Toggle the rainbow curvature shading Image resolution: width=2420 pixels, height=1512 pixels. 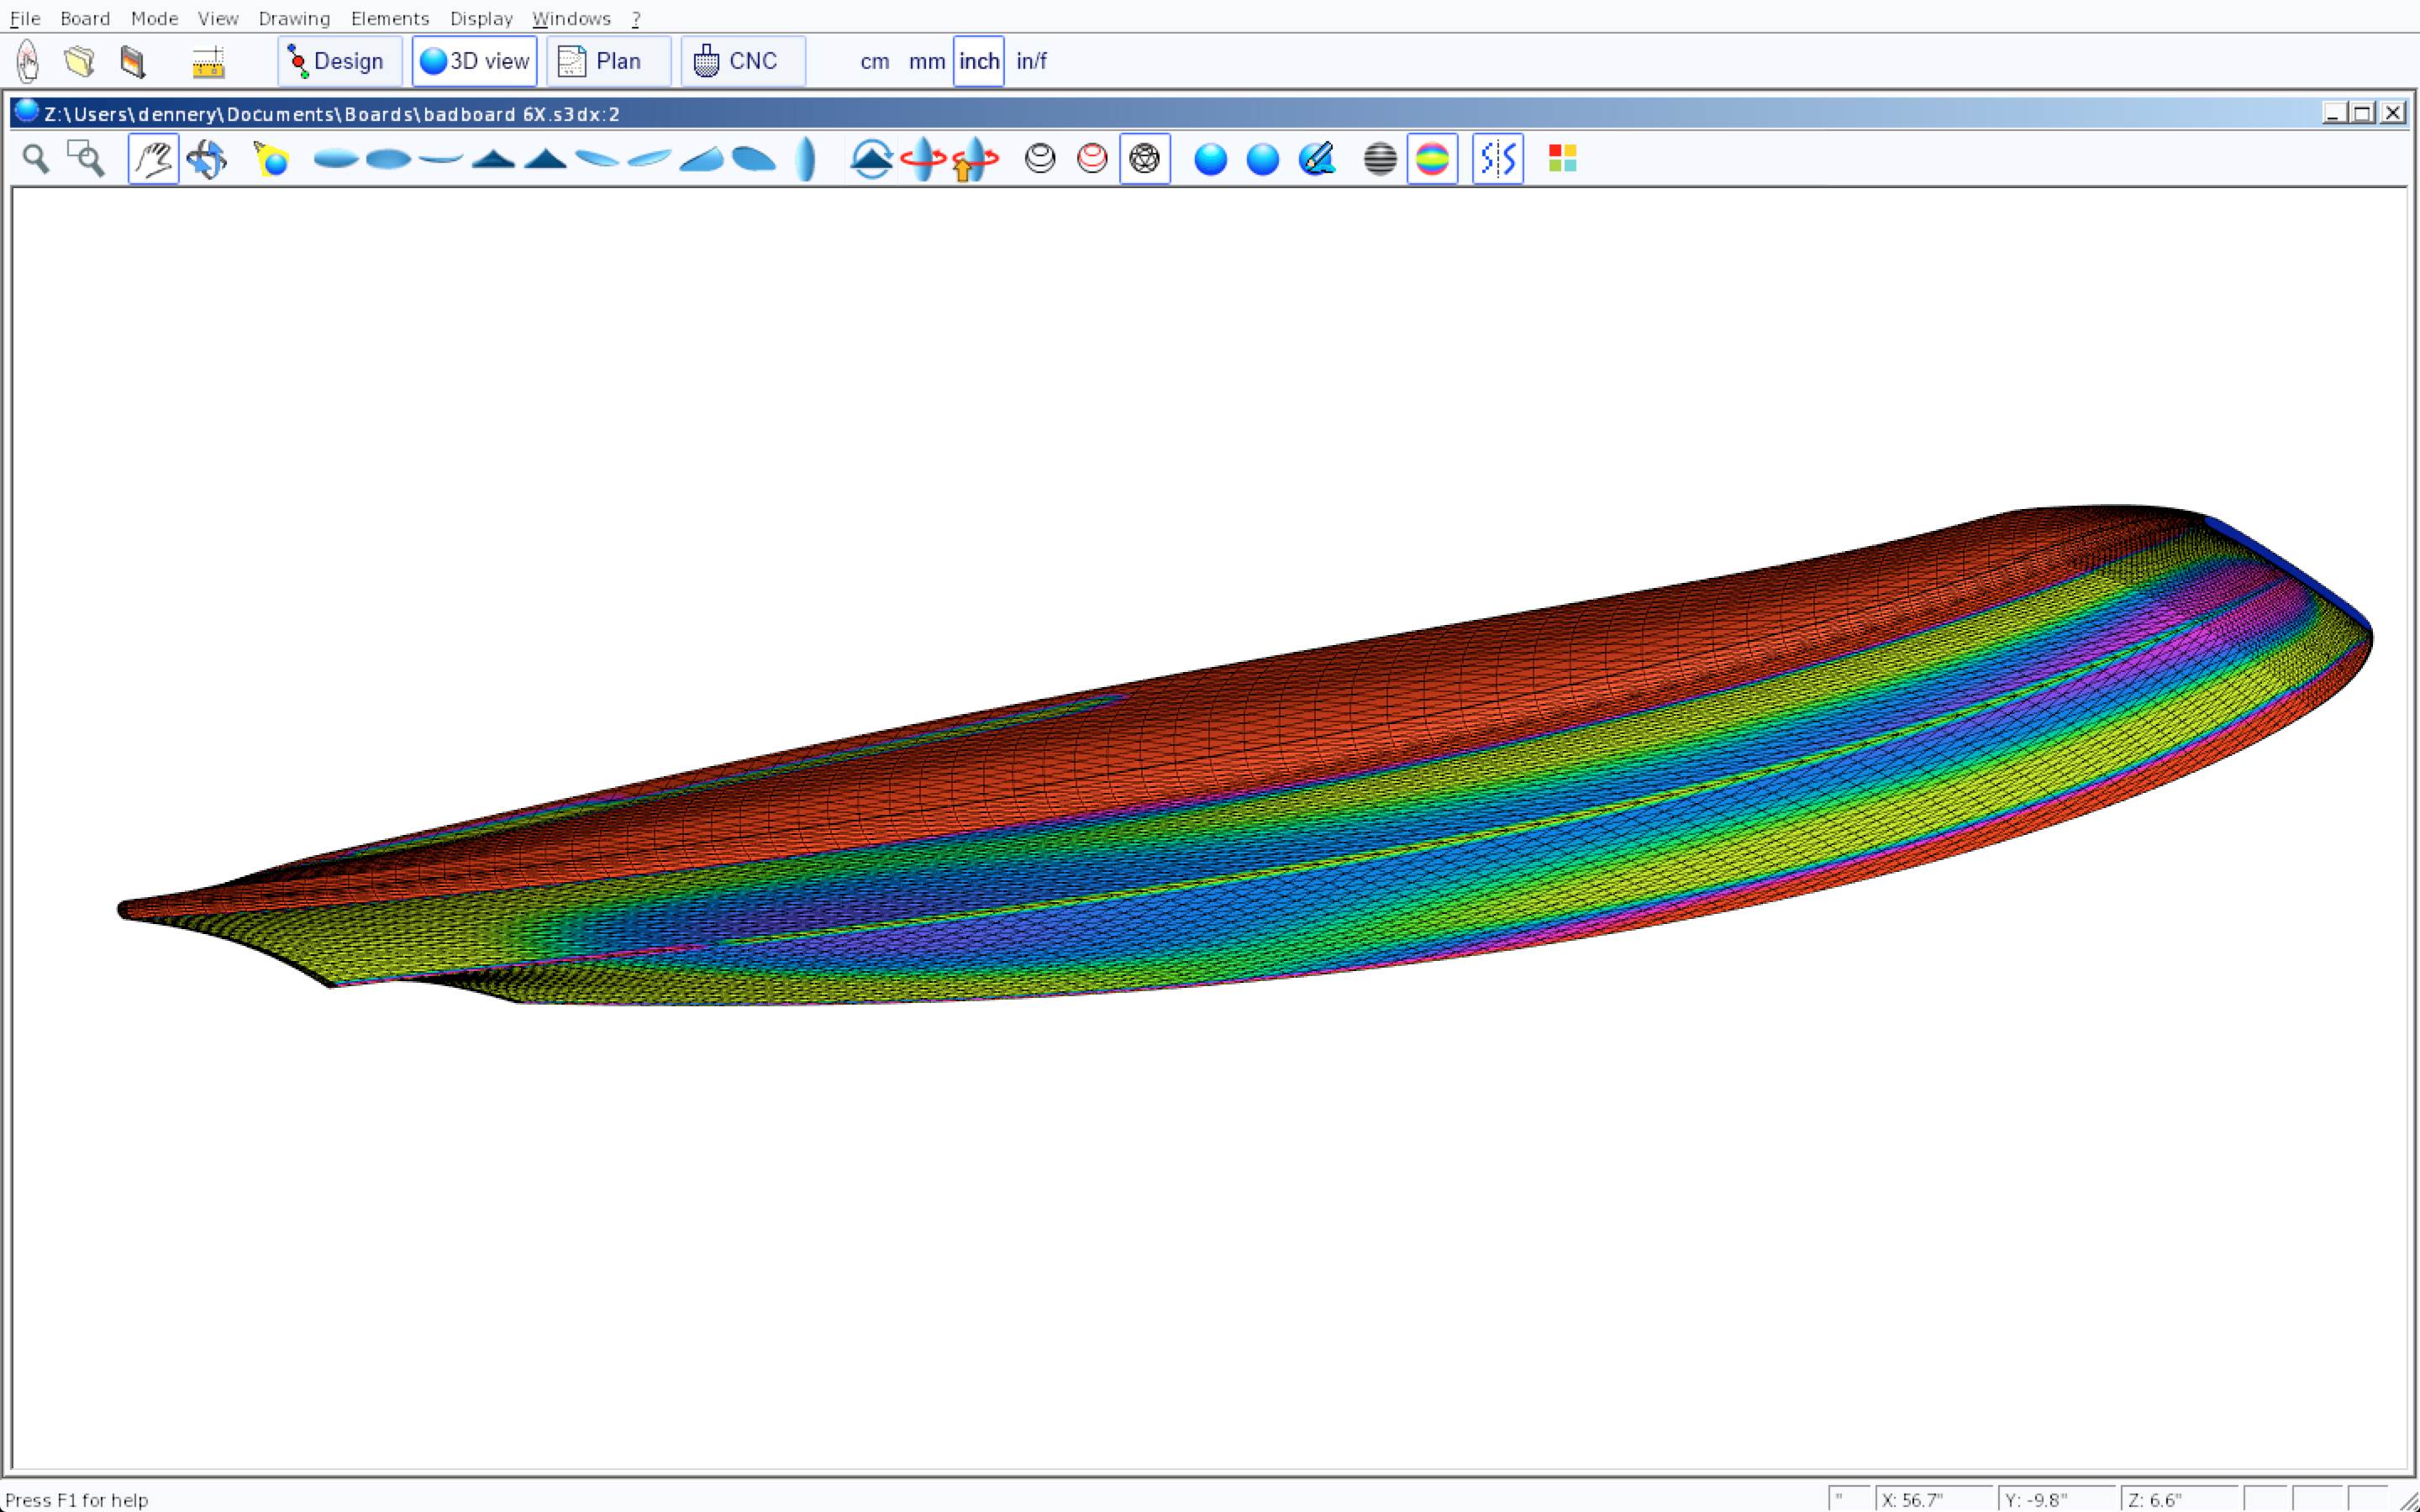(x=1432, y=159)
